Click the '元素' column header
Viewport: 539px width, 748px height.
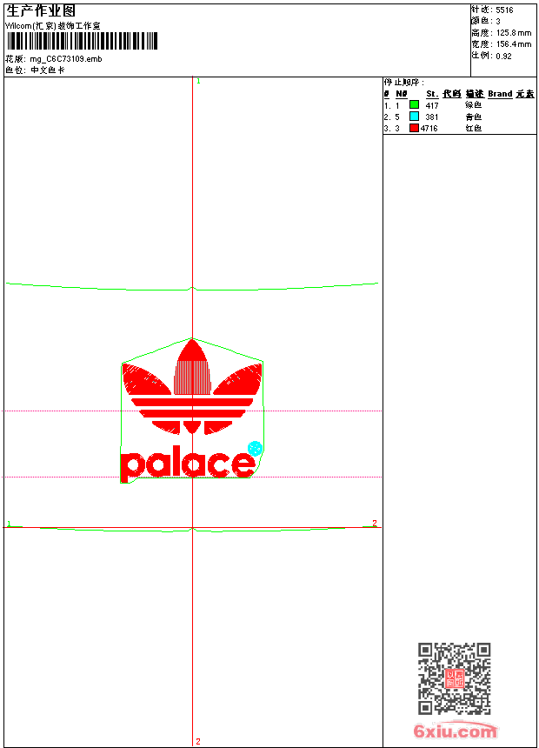[525, 94]
